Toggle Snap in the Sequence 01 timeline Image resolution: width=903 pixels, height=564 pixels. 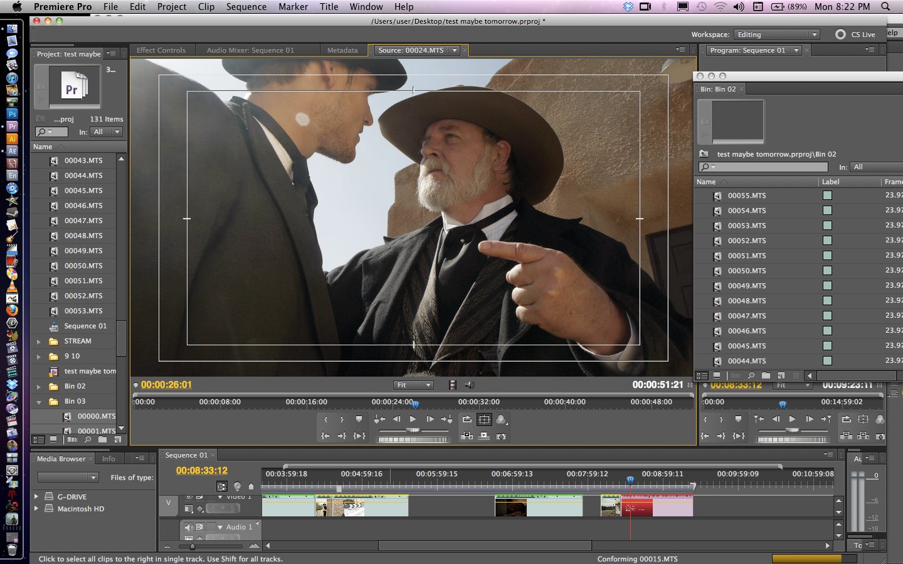click(x=222, y=486)
